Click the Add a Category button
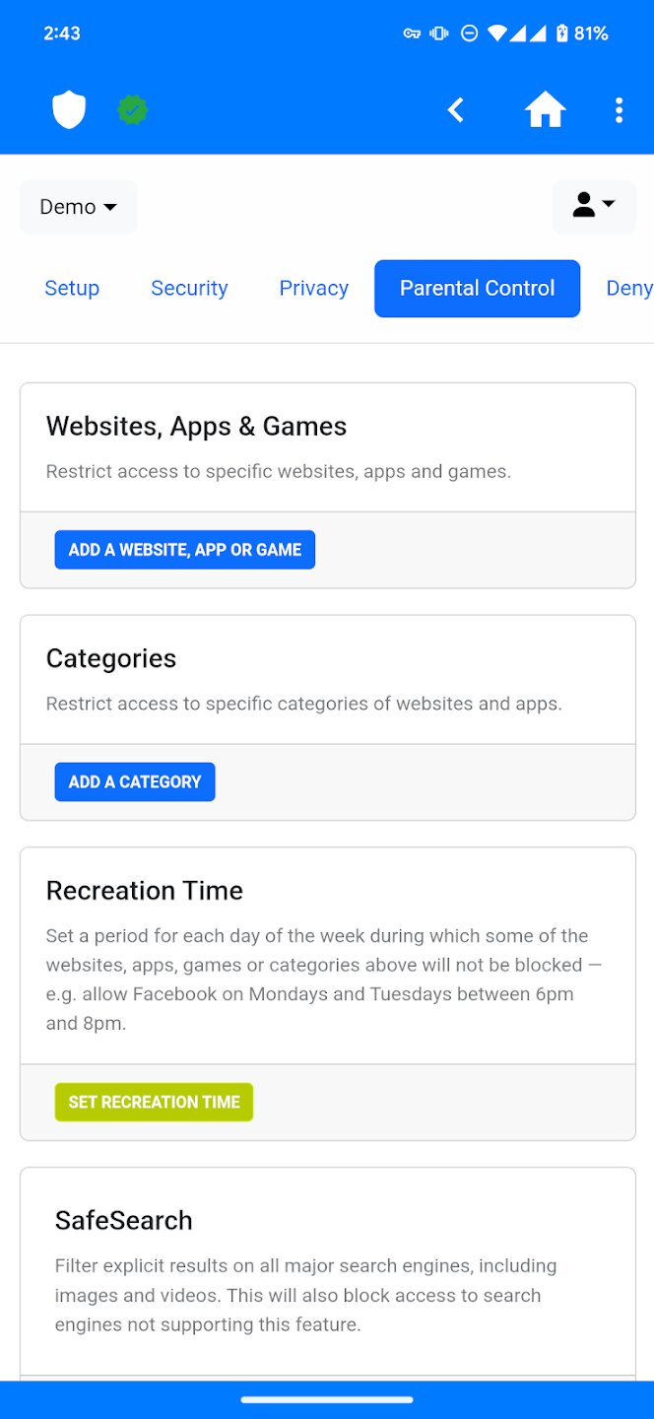The image size is (654, 1419). click(x=135, y=781)
